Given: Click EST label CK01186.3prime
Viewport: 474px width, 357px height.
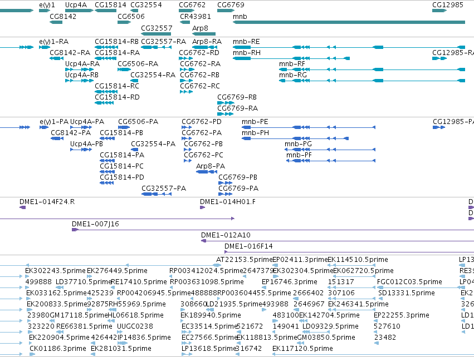Looking at the screenshot, I should click(58, 349).
